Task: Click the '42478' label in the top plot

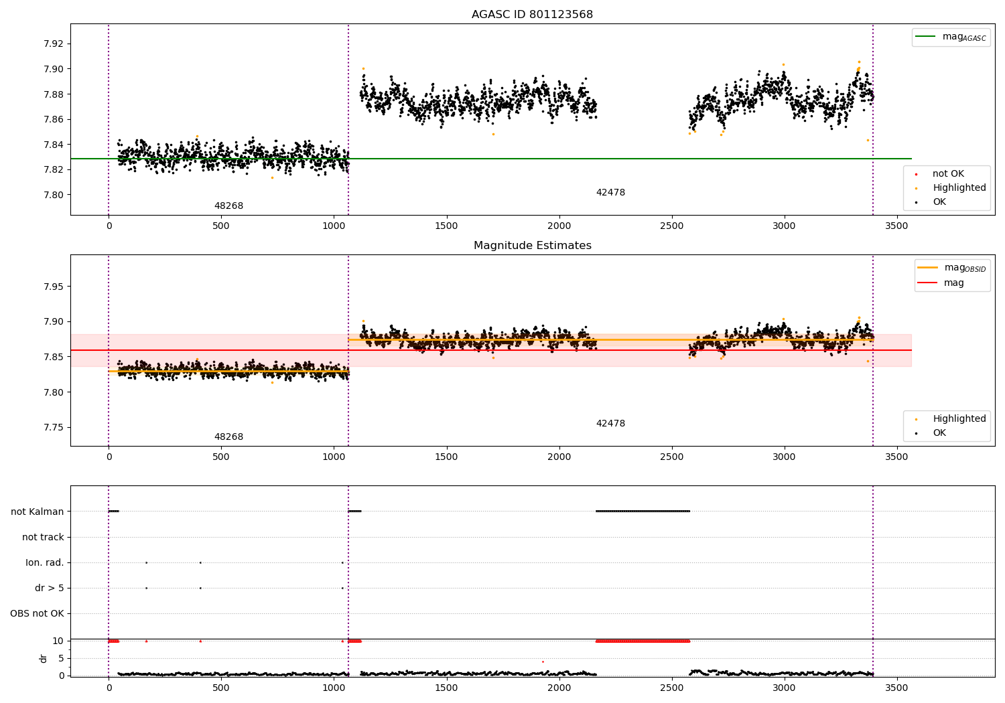Action: 610,193
